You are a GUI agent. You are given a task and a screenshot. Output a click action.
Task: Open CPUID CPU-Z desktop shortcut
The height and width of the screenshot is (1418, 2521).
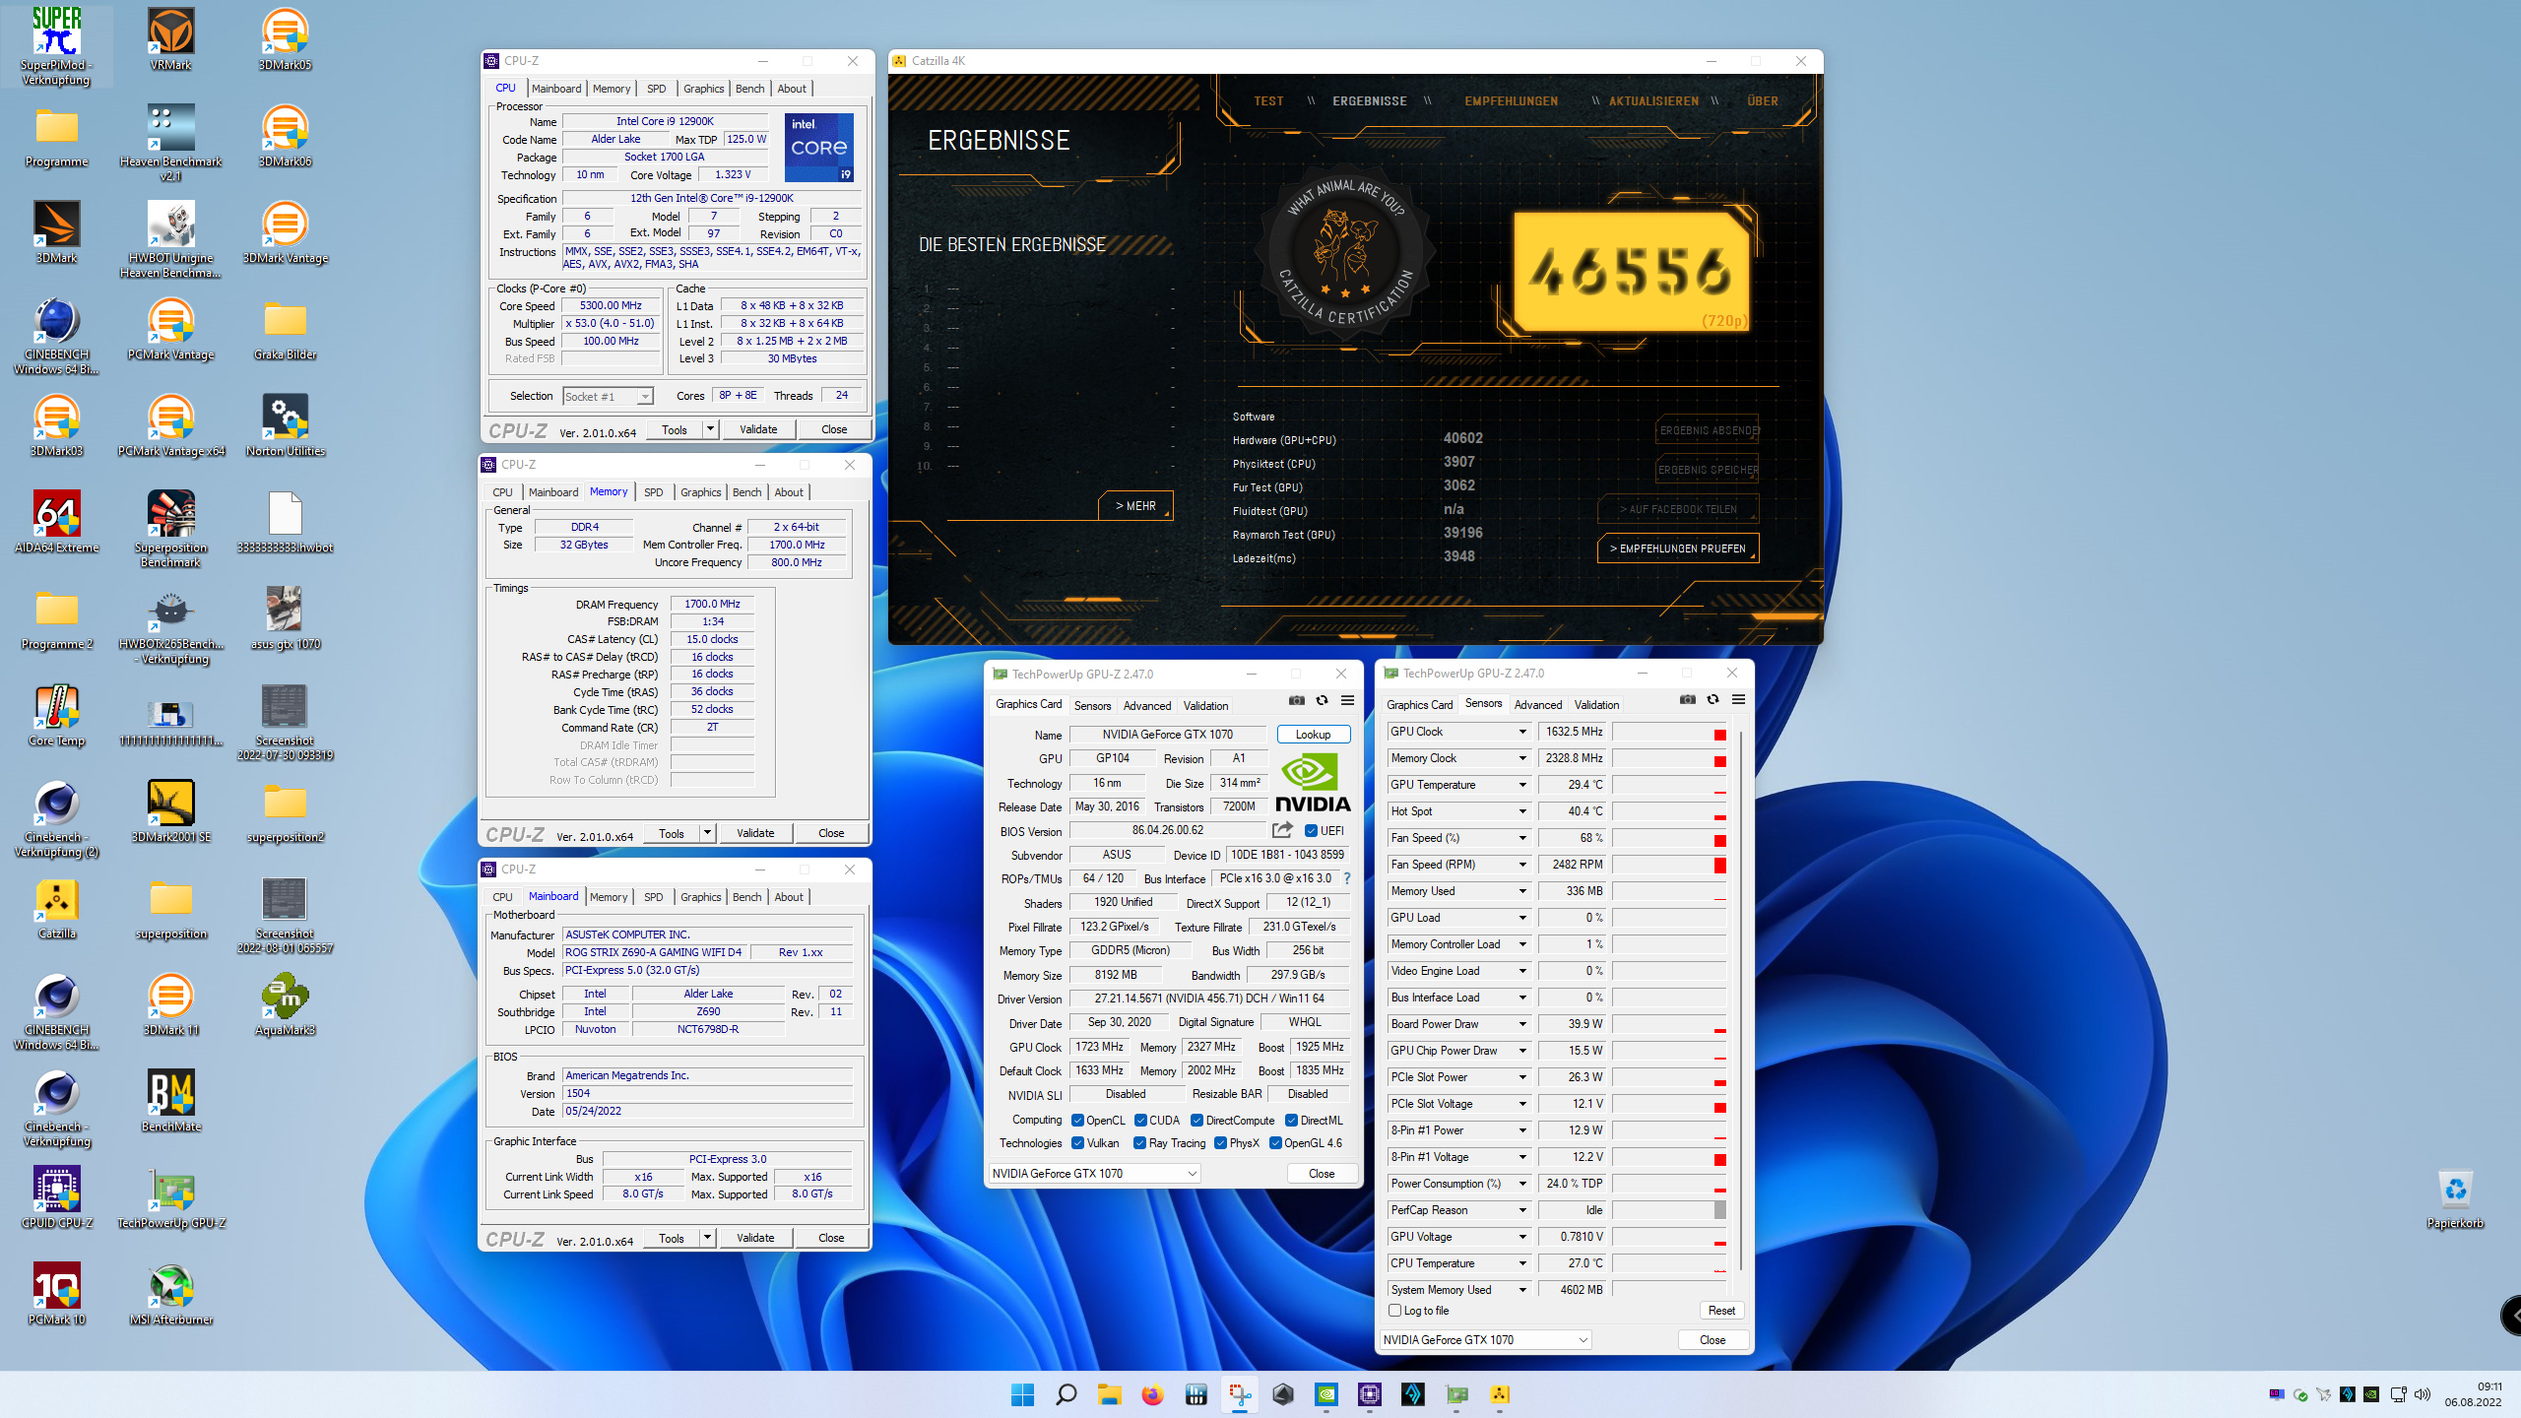[56, 1197]
